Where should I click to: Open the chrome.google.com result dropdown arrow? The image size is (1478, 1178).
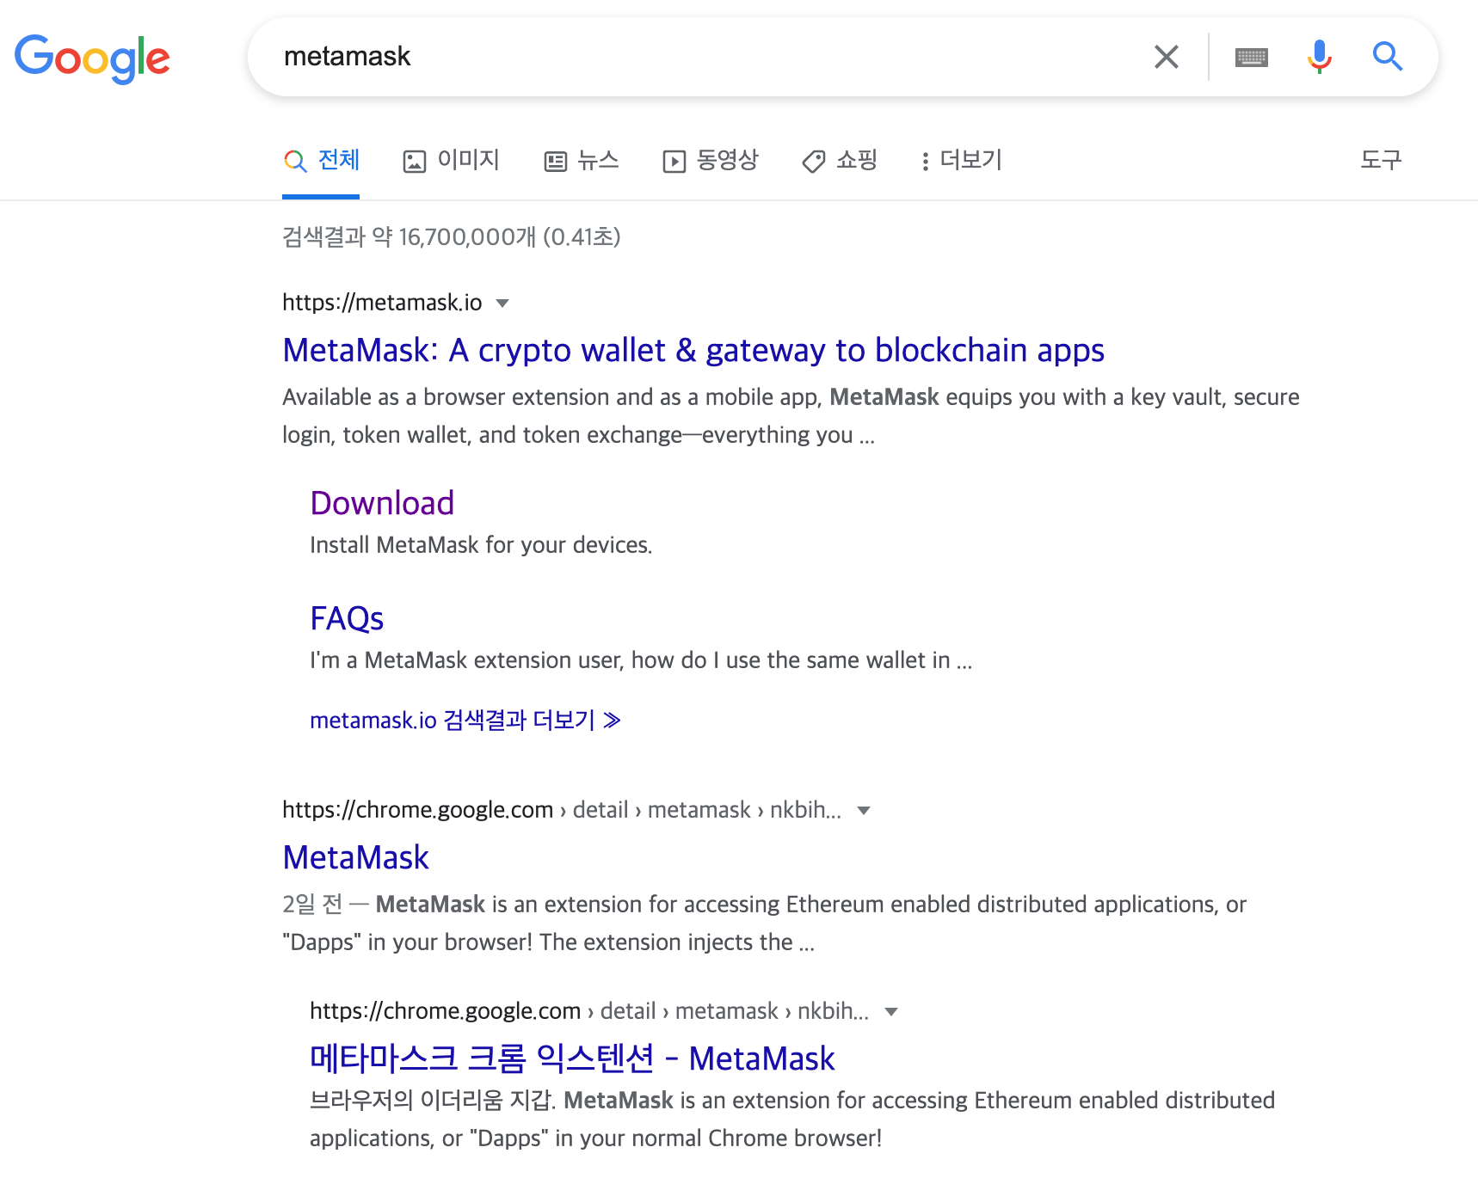[x=864, y=810]
